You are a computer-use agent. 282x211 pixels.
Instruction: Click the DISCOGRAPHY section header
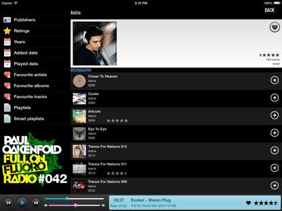coord(81,70)
